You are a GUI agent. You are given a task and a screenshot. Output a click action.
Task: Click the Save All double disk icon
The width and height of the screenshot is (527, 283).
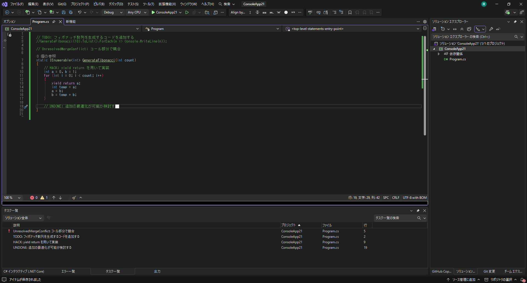pos(71,12)
